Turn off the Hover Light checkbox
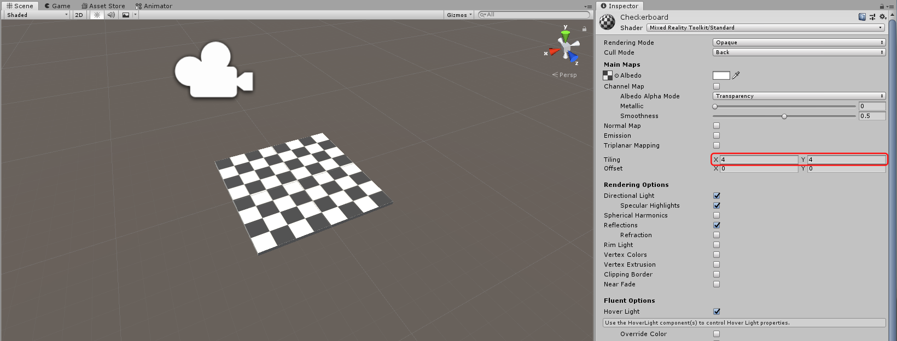 [x=717, y=311]
